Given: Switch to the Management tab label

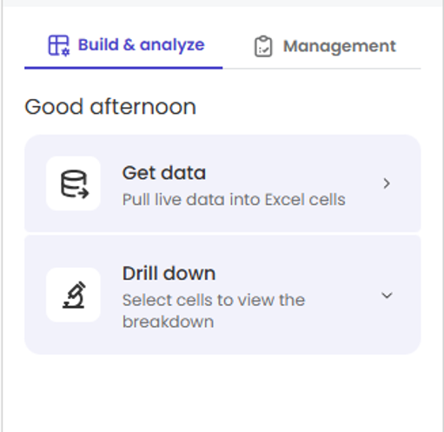Looking at the screenshot, I should pos(340,46).
